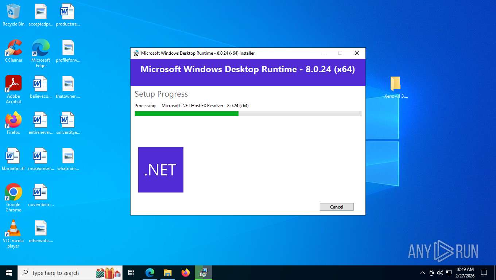The width and height of the screenshot is (496, 280).
Task: Click the "Setup Progress" heading
Action: tap(161, 94)
